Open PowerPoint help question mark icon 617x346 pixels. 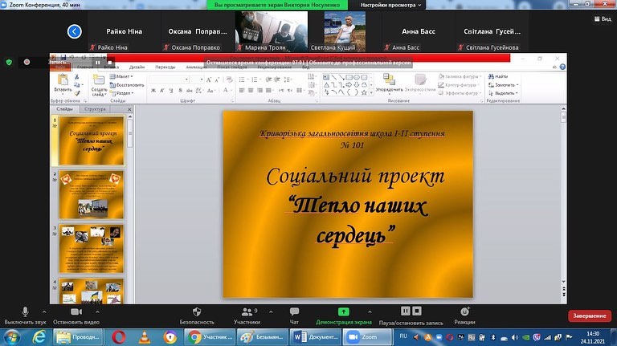(562, 67)
